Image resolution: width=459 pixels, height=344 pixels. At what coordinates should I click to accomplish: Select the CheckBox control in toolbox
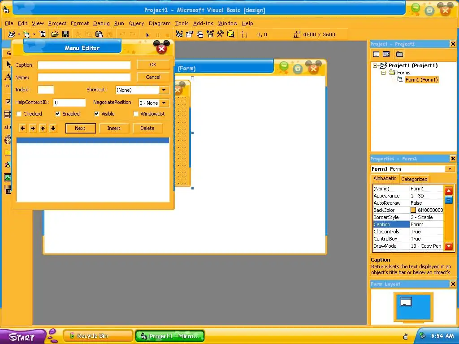click(x=8, y=102)
